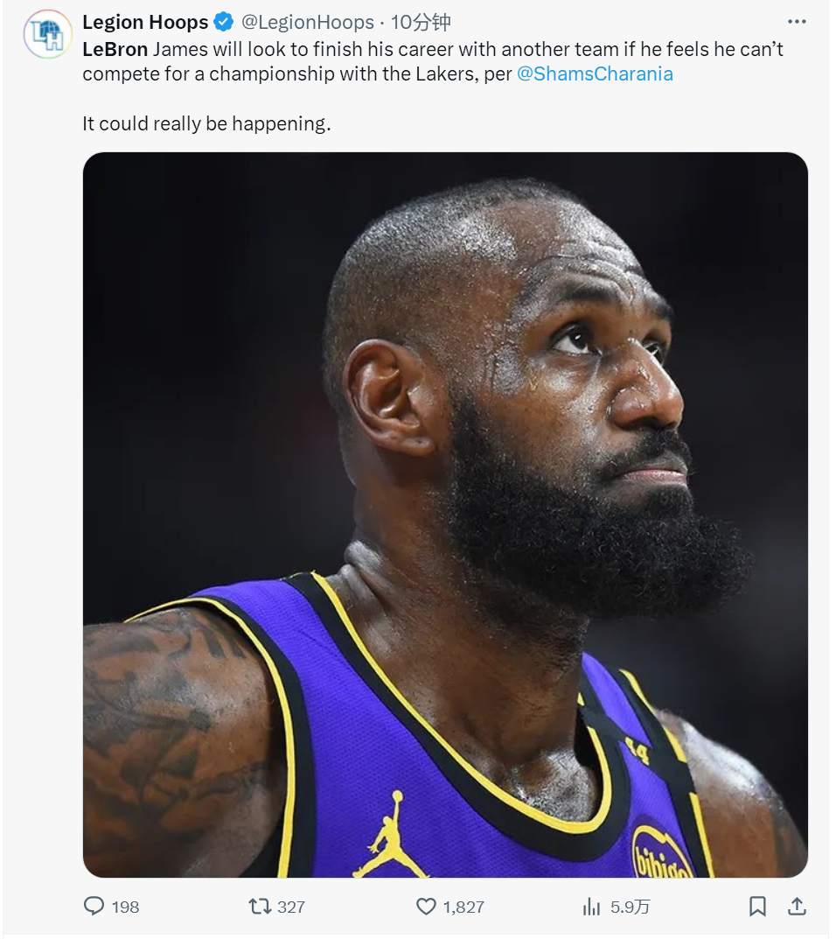Click the 327 reposts count

[x=291, y=907]
